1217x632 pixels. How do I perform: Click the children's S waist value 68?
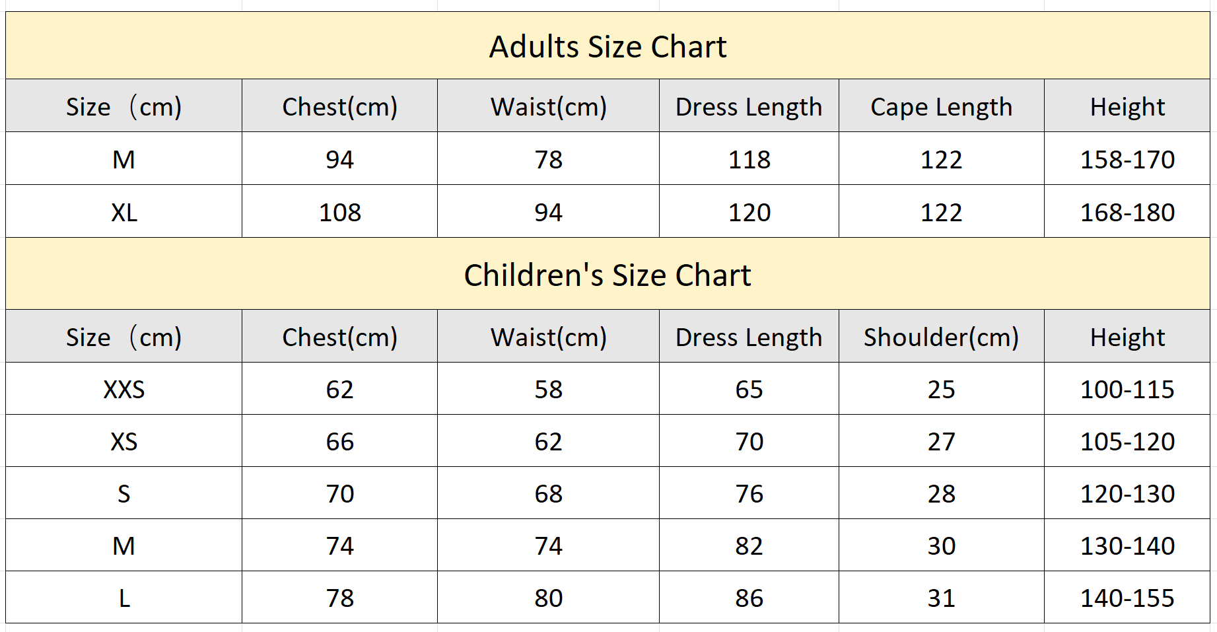click(x=548, y=493)
